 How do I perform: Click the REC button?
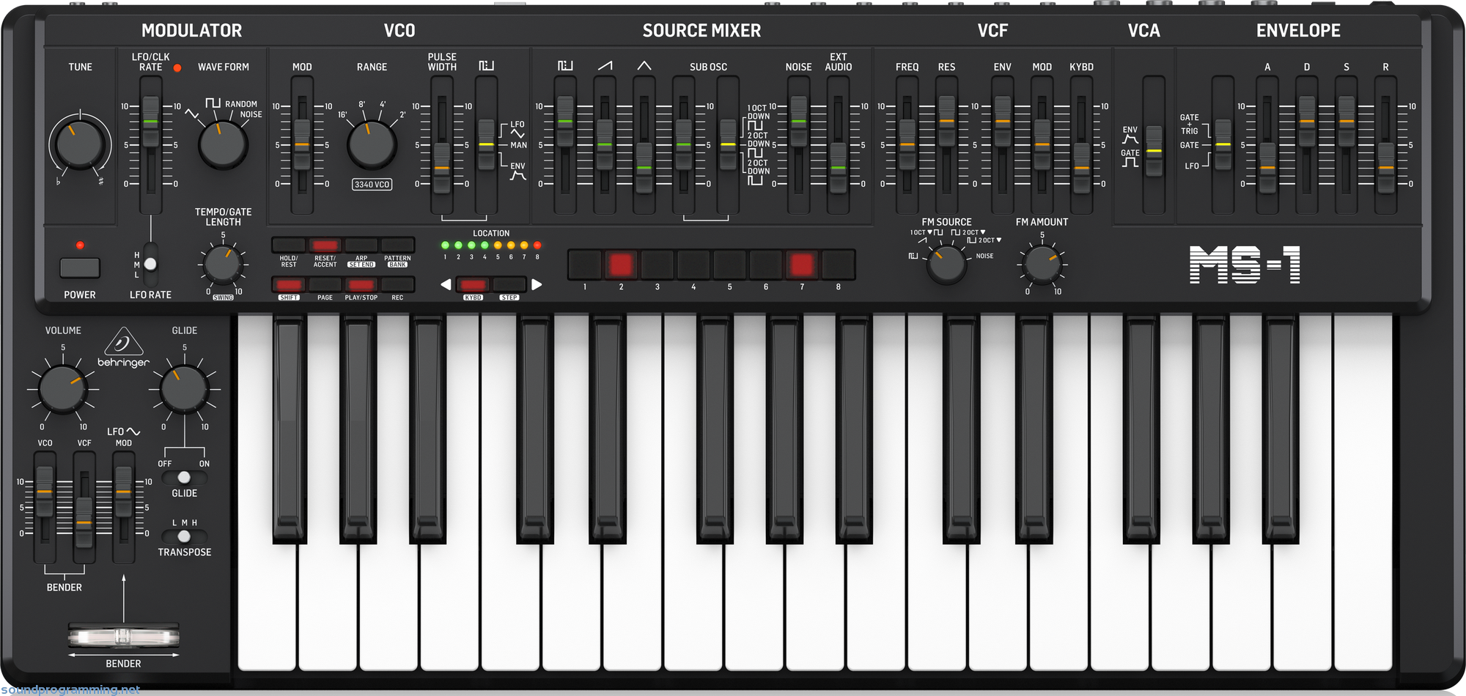[x=397, y=285]
